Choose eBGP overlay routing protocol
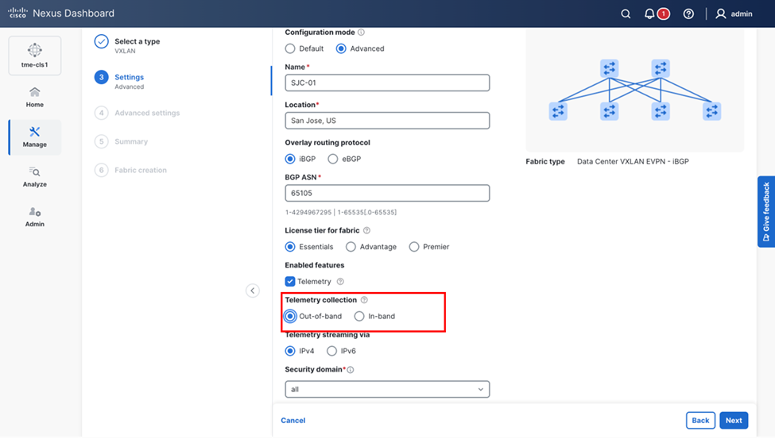 pos(332,159)
